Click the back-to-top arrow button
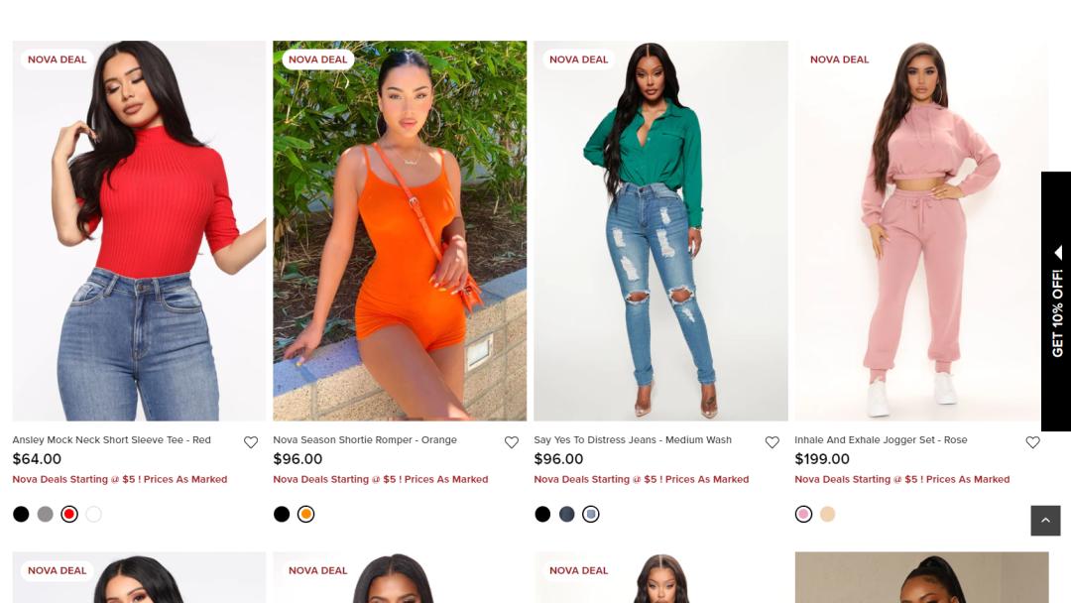The width and height of the screenshot is (1071, 603). click(1045, 521)
